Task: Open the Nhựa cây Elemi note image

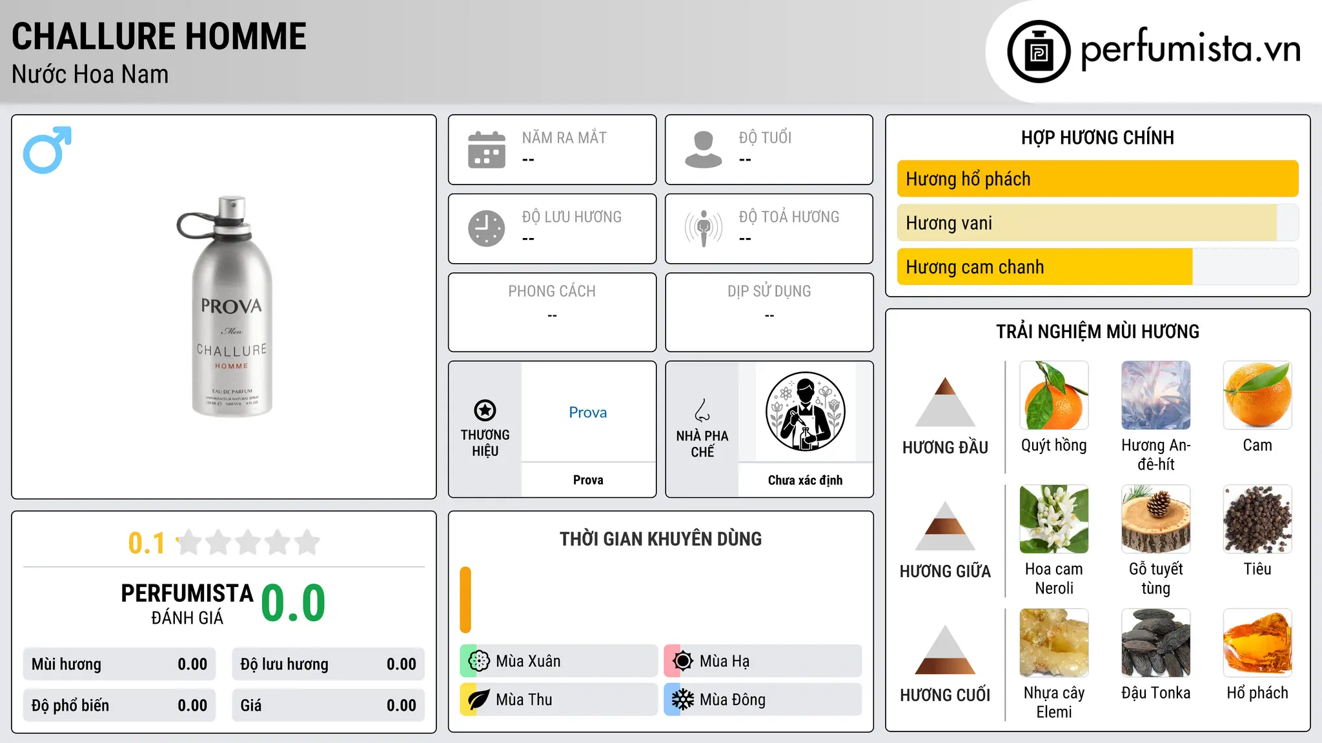Action: click(1054, 643)
